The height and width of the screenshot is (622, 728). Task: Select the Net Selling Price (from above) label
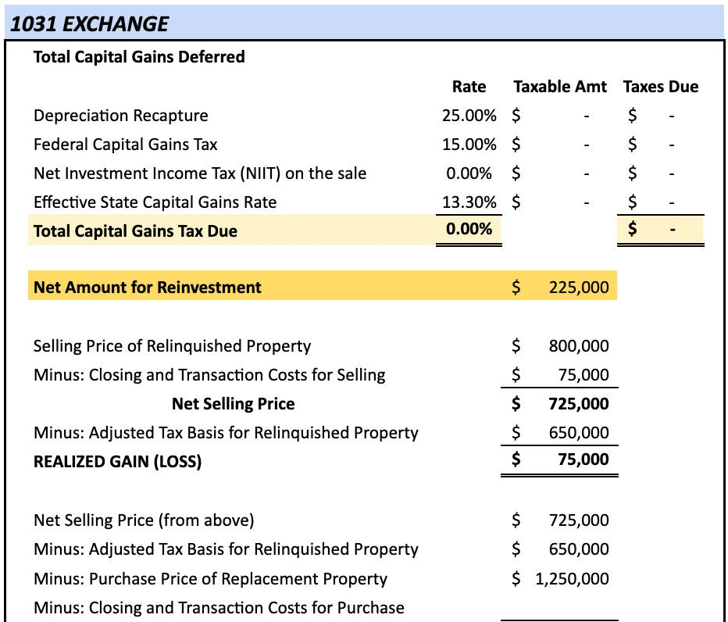tap(144, 520)
